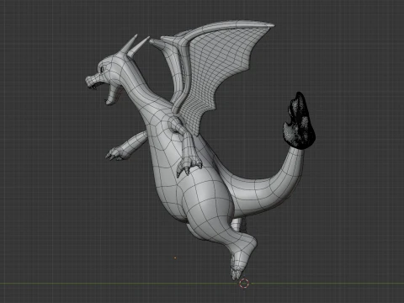The height and width of the screenshot is (303, 404).
Task: Click the 3D cursor near the dragon's foot
Action: (x=244, y=284)
